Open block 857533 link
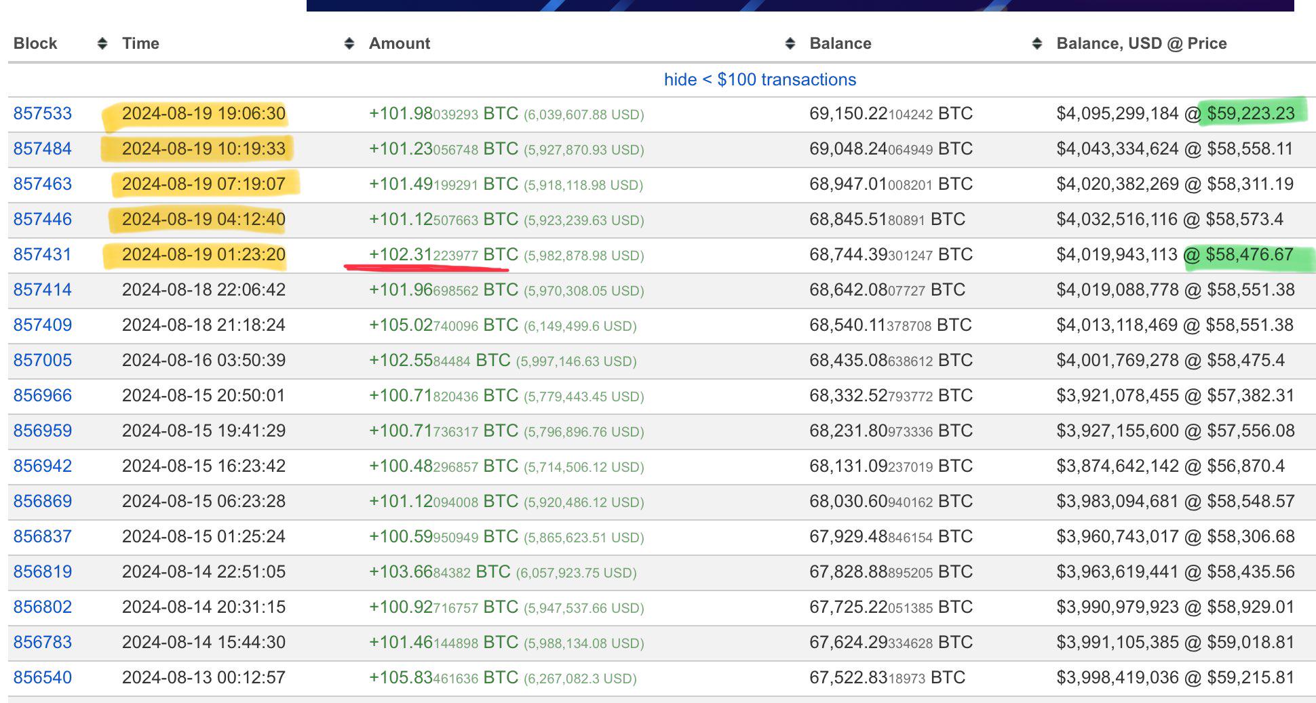This screenshot has width=1316, height=703. click(x=43, y=113)
